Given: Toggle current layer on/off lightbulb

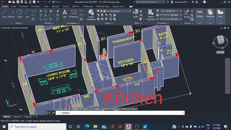Looking at the screenshot, I should pyautogui.click(x=98, y=11).
